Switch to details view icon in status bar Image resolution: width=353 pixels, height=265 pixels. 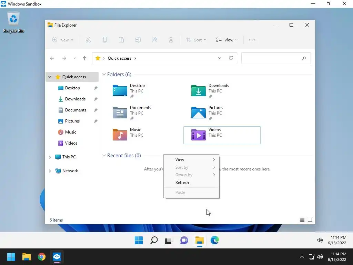coord(302,220)
